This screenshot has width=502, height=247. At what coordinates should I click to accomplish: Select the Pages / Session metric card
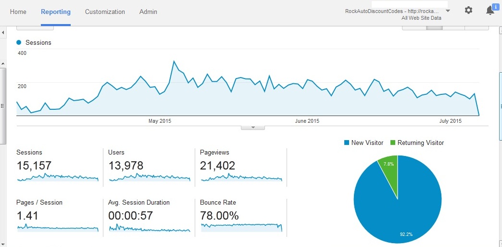click(x=60, y=218)
